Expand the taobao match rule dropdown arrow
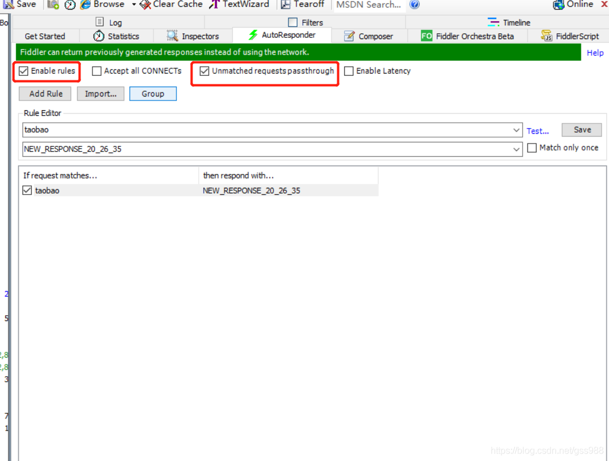The height and width of the screenshot is (461, 609). click(516, 130)
